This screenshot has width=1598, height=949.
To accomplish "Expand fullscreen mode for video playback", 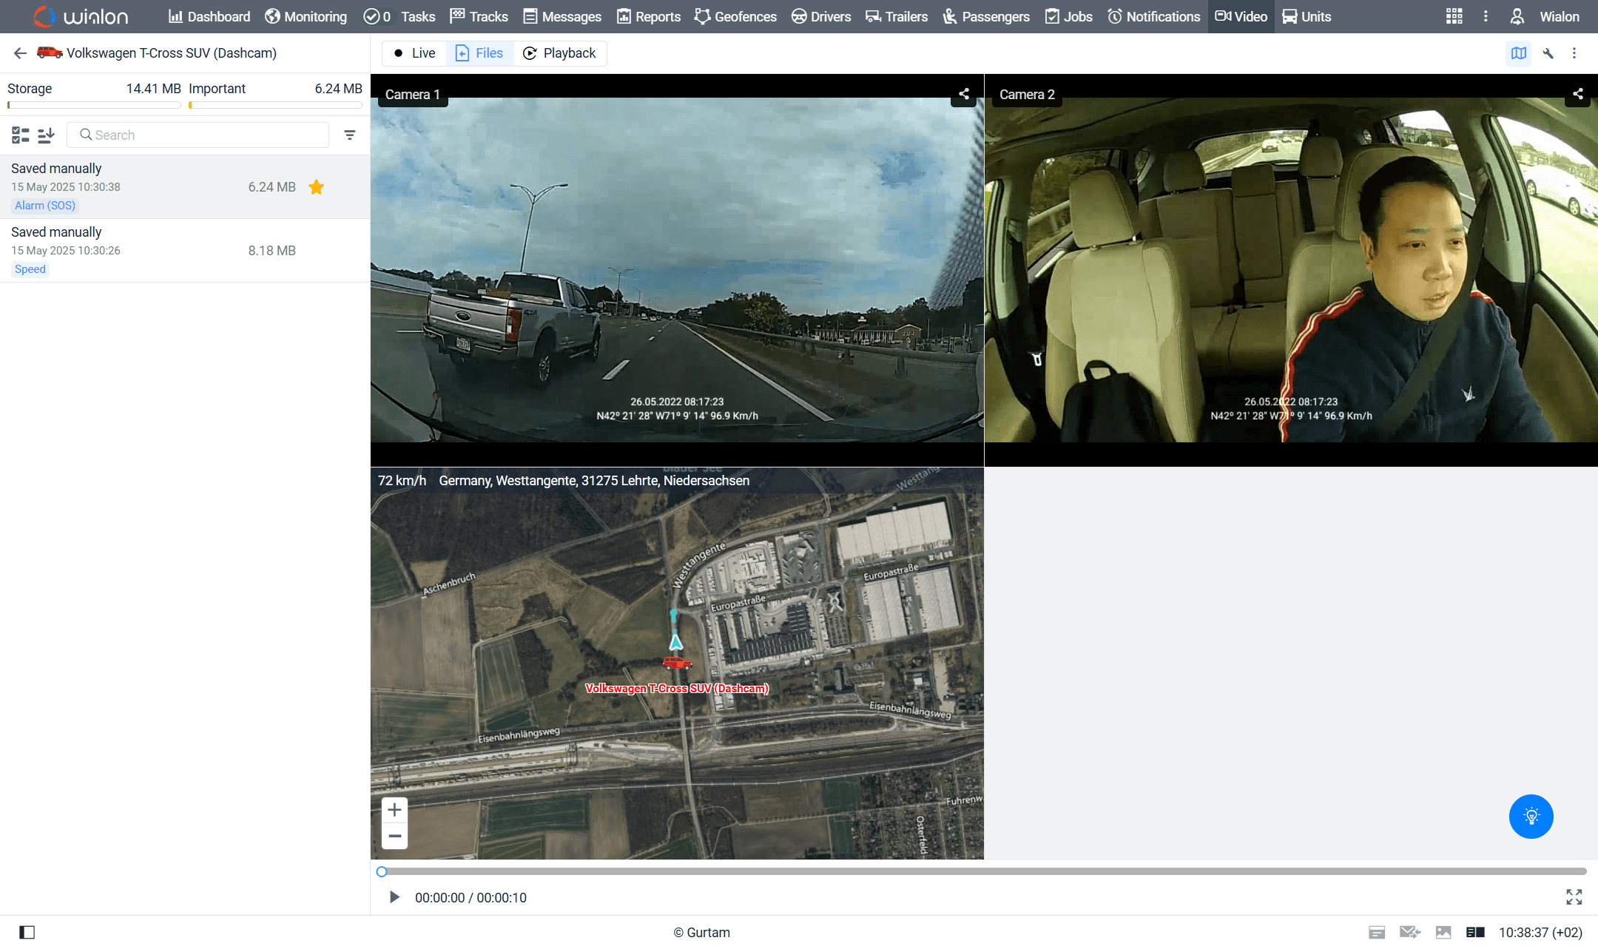I will (x=1574, y=897).
